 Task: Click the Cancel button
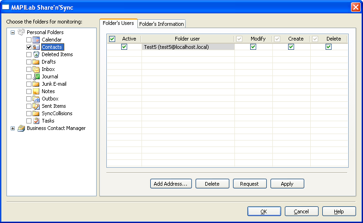(301, 211)
